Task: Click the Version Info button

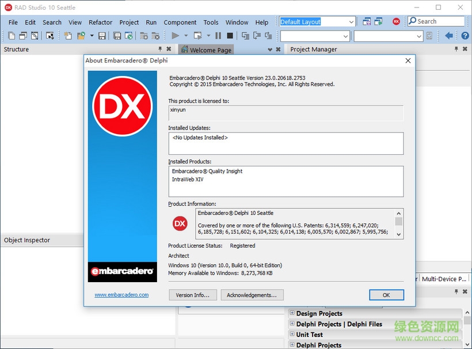Action: [x=192, y=294]
